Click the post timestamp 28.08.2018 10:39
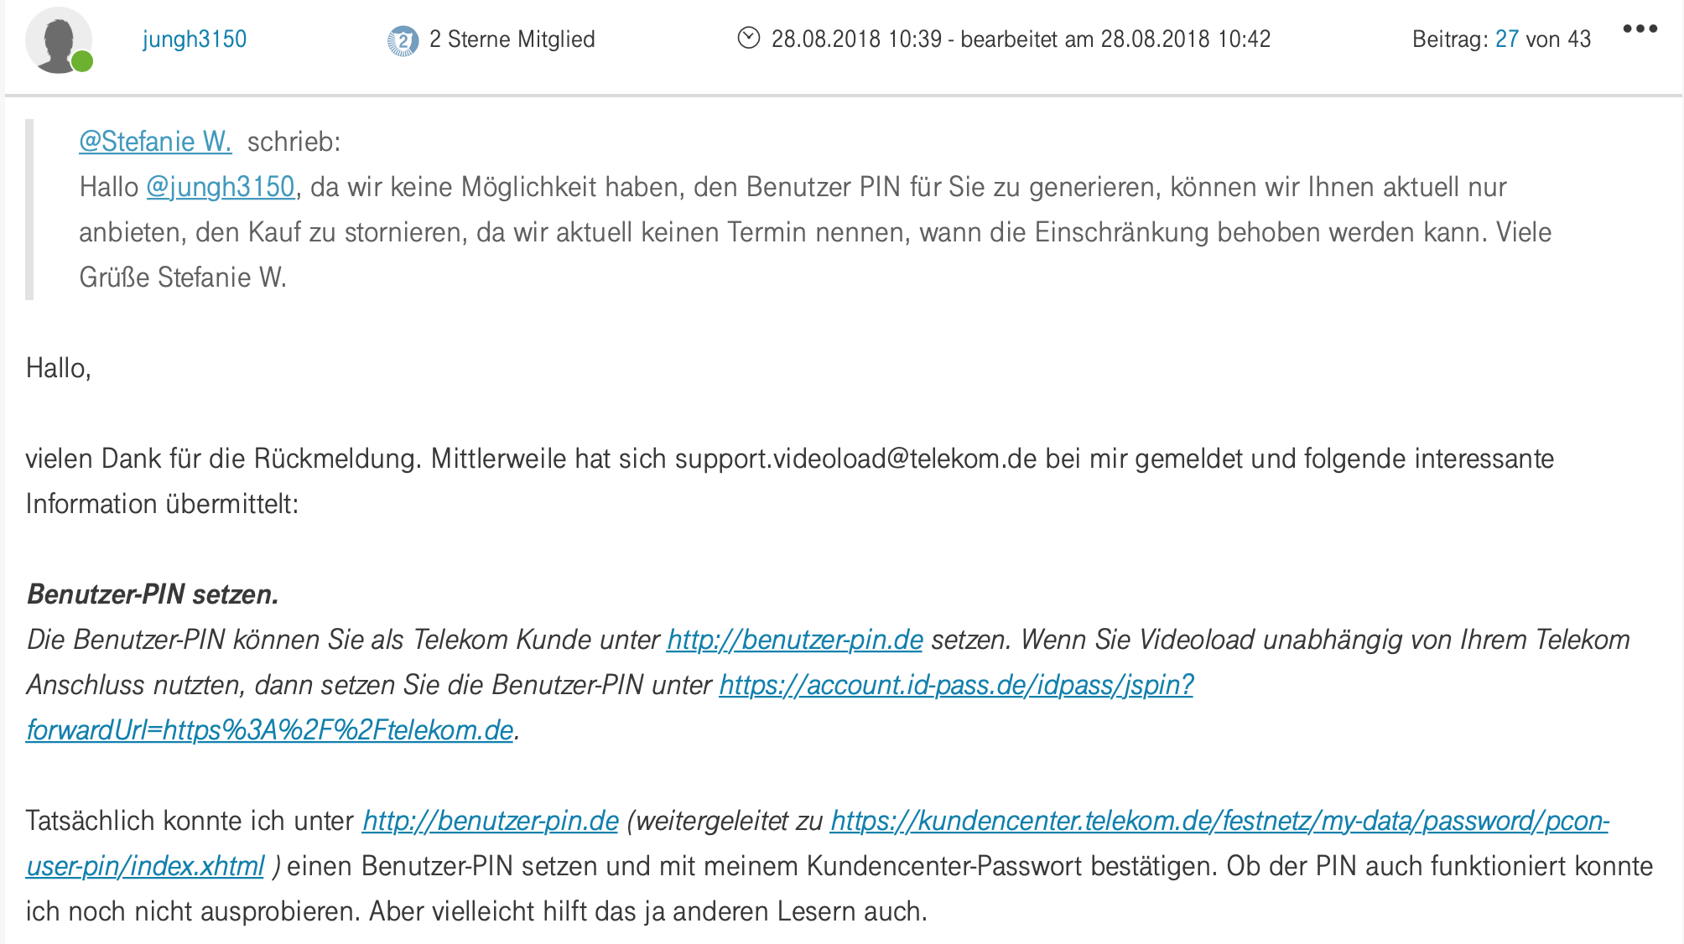 [856, 39]
